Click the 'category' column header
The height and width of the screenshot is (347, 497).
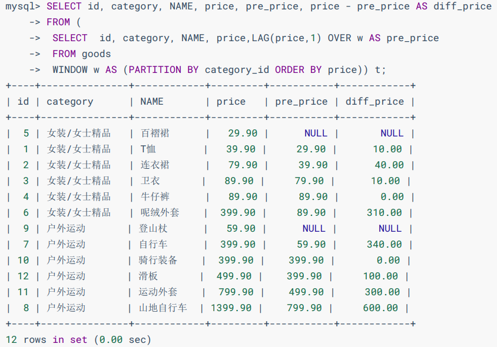tap(70, 102)
